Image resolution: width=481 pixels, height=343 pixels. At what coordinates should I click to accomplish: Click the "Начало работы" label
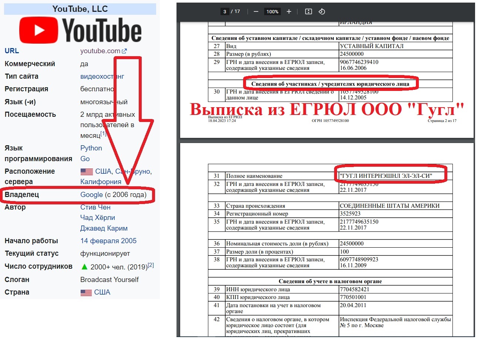[x=31, y=241]
